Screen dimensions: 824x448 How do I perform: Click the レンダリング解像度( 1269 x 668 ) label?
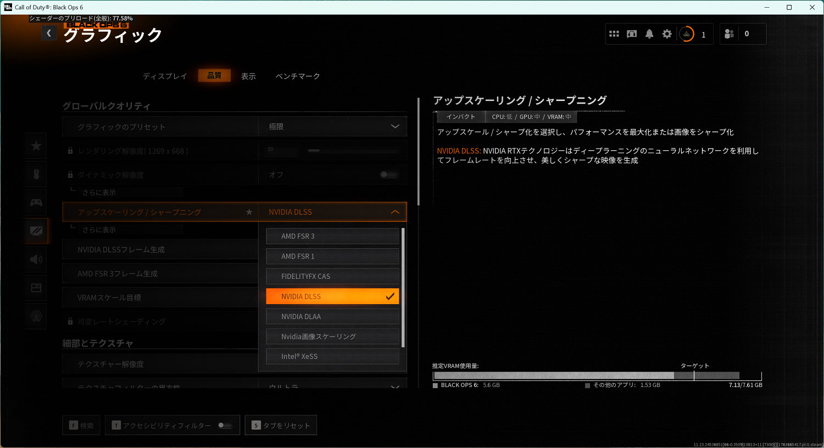133,151
